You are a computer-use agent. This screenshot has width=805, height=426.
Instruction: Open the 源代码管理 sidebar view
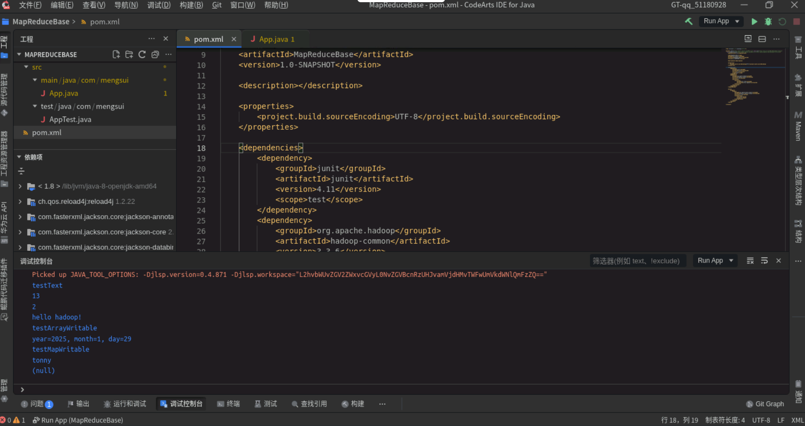(4, 94)
